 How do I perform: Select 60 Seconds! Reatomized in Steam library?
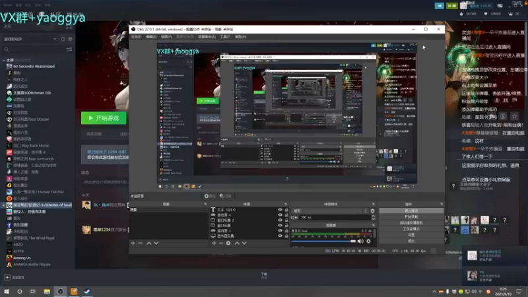34,67
